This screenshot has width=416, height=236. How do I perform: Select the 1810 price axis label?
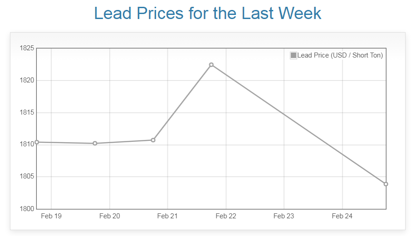tap(27, 144)
